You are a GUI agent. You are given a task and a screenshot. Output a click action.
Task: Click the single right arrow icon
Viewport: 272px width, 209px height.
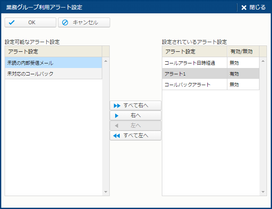tap(117, 116)
